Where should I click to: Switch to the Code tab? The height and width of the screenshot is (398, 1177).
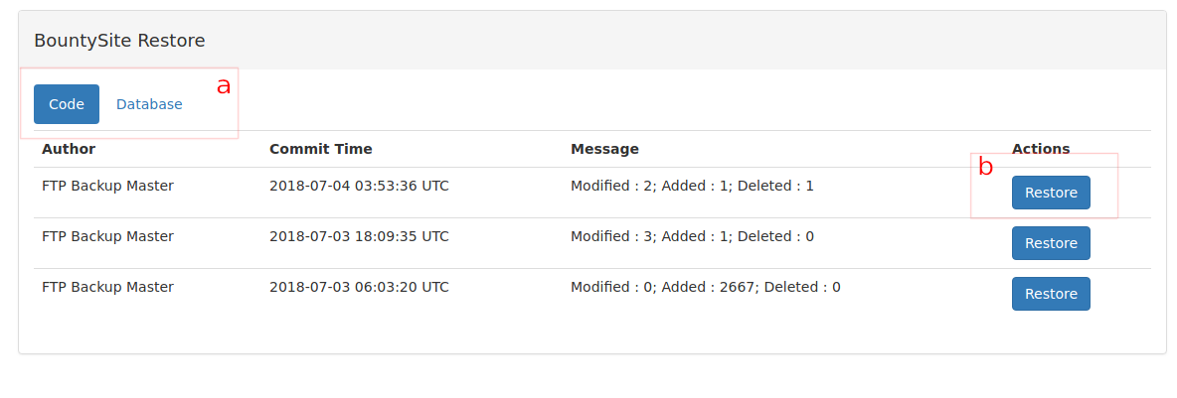coord(66,104)
